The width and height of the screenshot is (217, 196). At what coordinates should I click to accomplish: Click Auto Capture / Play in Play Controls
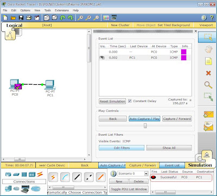coord(144,119)
